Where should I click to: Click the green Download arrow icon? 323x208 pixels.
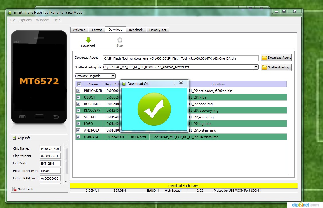[88, 40]
